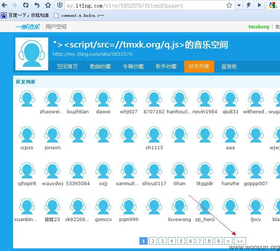This screenshot has width=280, height=251.
Task: Click the shiyu0117 friend name
Action: [x=154, y=184]
